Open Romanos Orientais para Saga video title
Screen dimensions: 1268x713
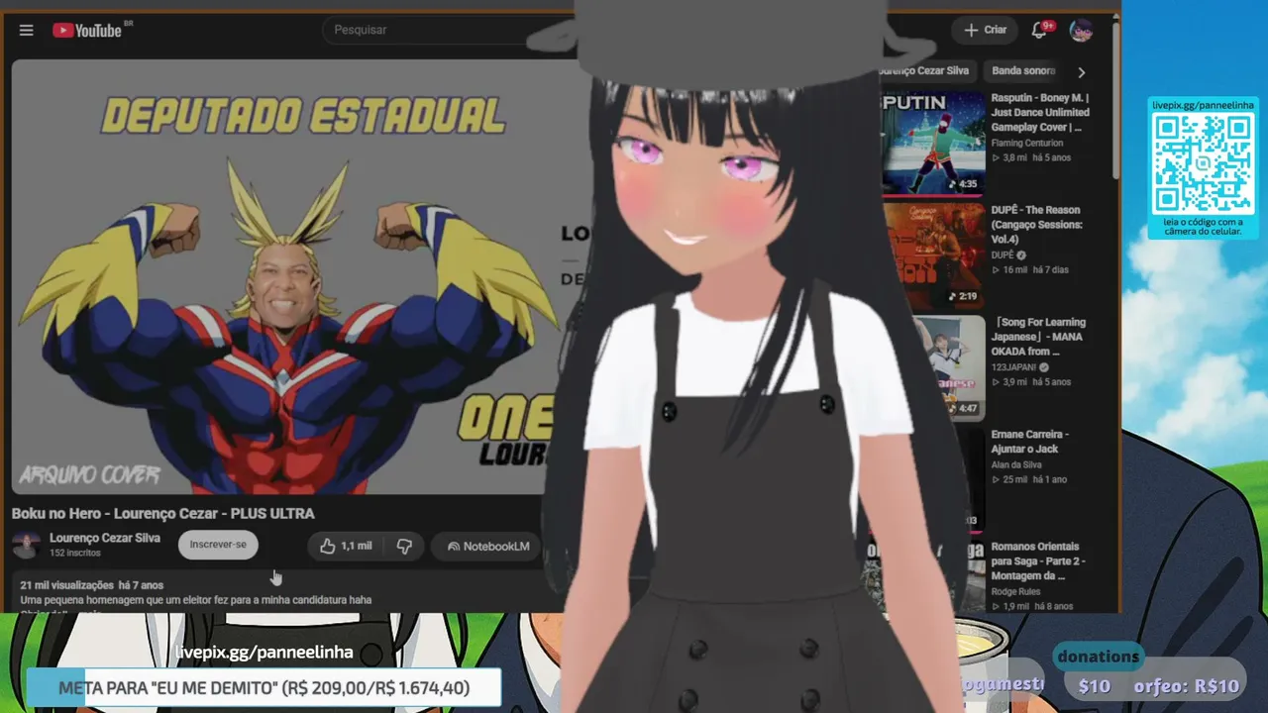[x=1038, y=560]
